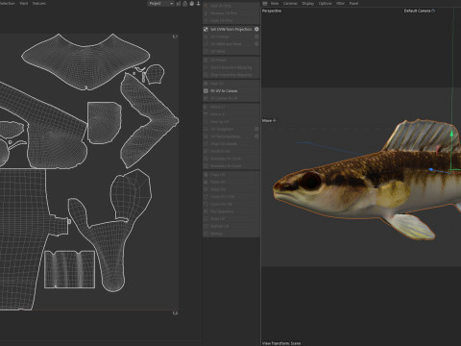Image resolution: width=461 pixels, height=346 pixels.
Task: Click the Boundary to Quad icon
Action: [x=206, y=166]
